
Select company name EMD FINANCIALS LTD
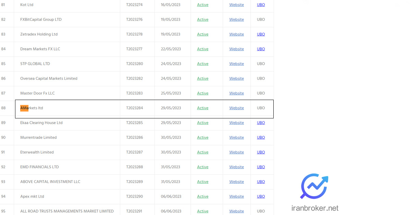tap(40, 167)
